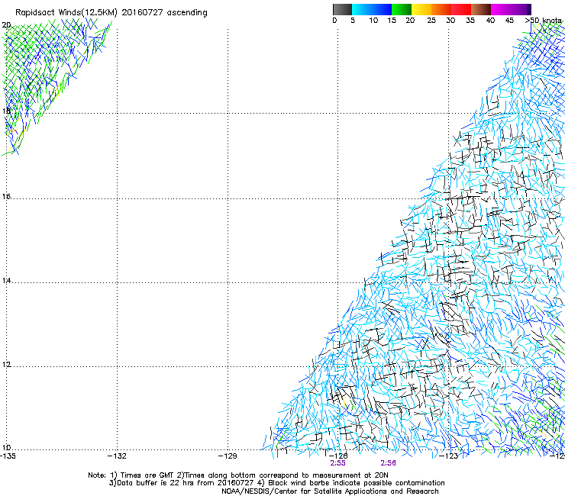Click the green 15-20 knots color segment
Screen dimensions: 565x496
(x=402, y=9)
